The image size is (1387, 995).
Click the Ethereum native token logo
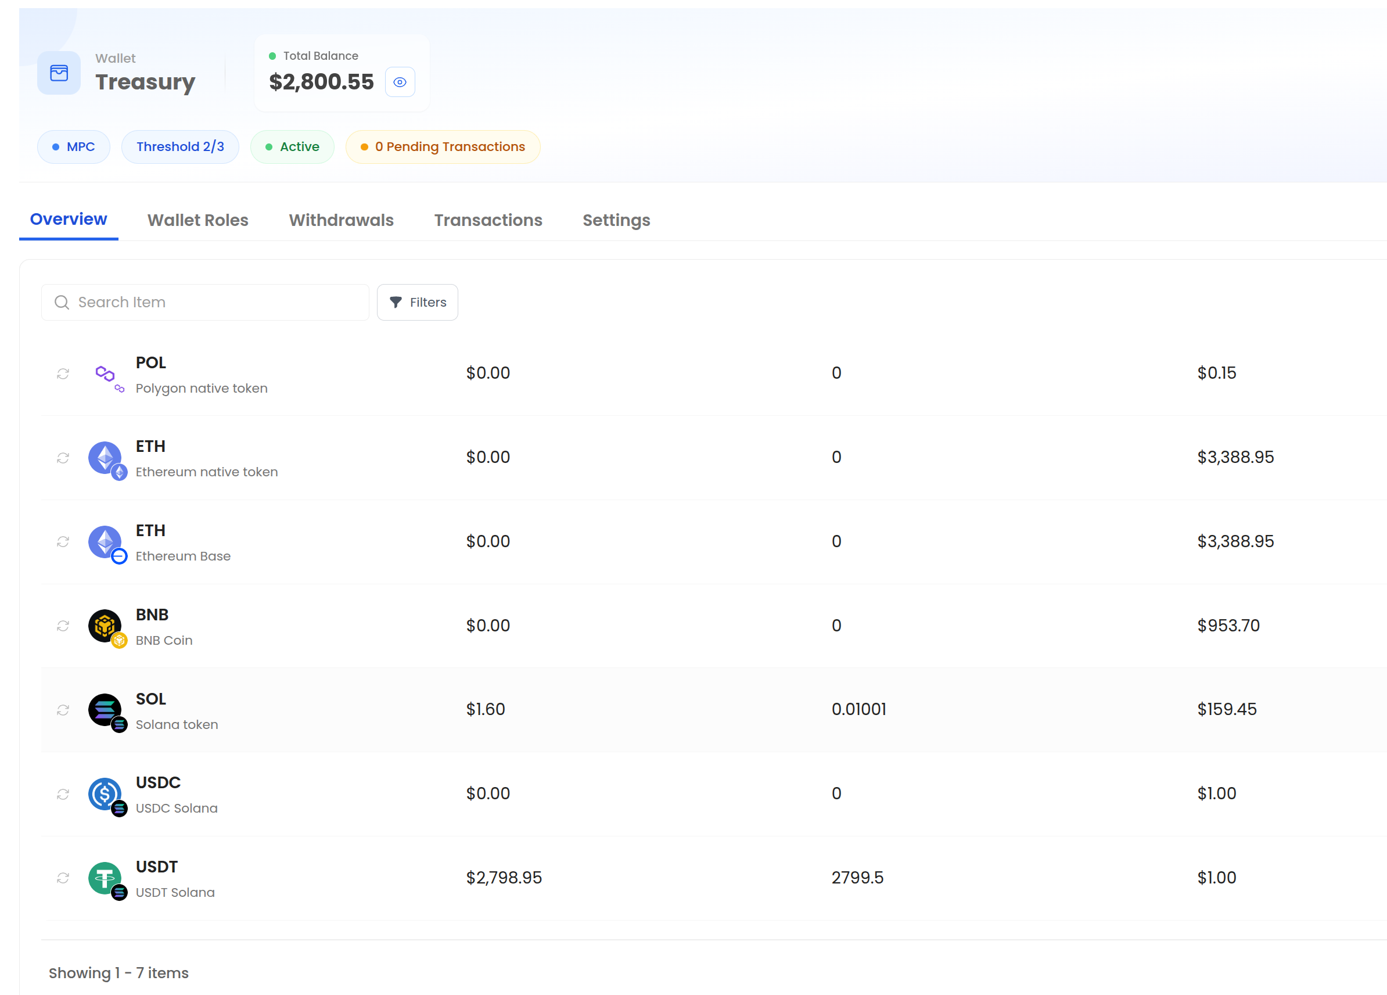[x=106, y=458]
